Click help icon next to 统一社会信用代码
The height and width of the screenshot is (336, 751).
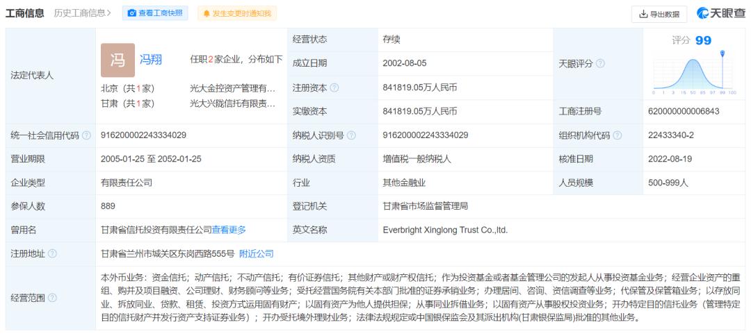tap(86, 136)
